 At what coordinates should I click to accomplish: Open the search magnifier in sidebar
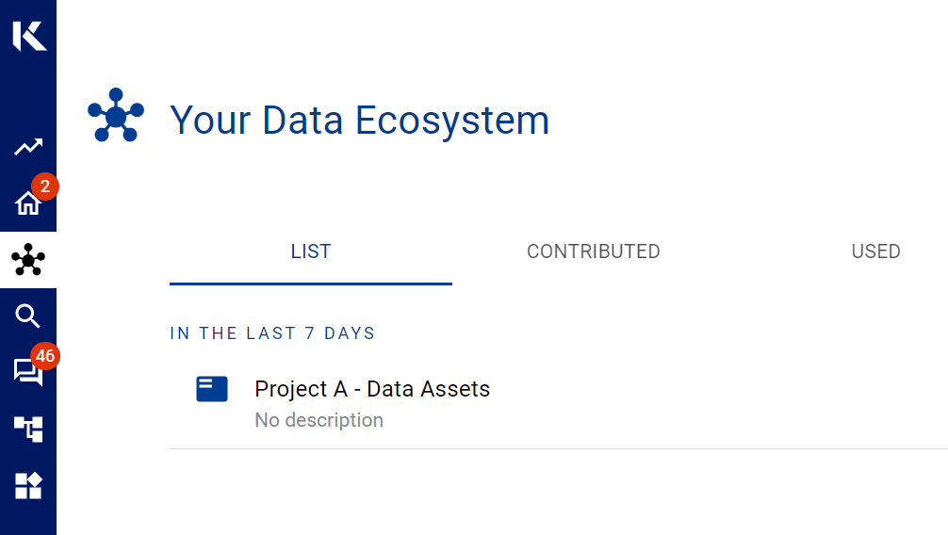click(x=28, y=316)
